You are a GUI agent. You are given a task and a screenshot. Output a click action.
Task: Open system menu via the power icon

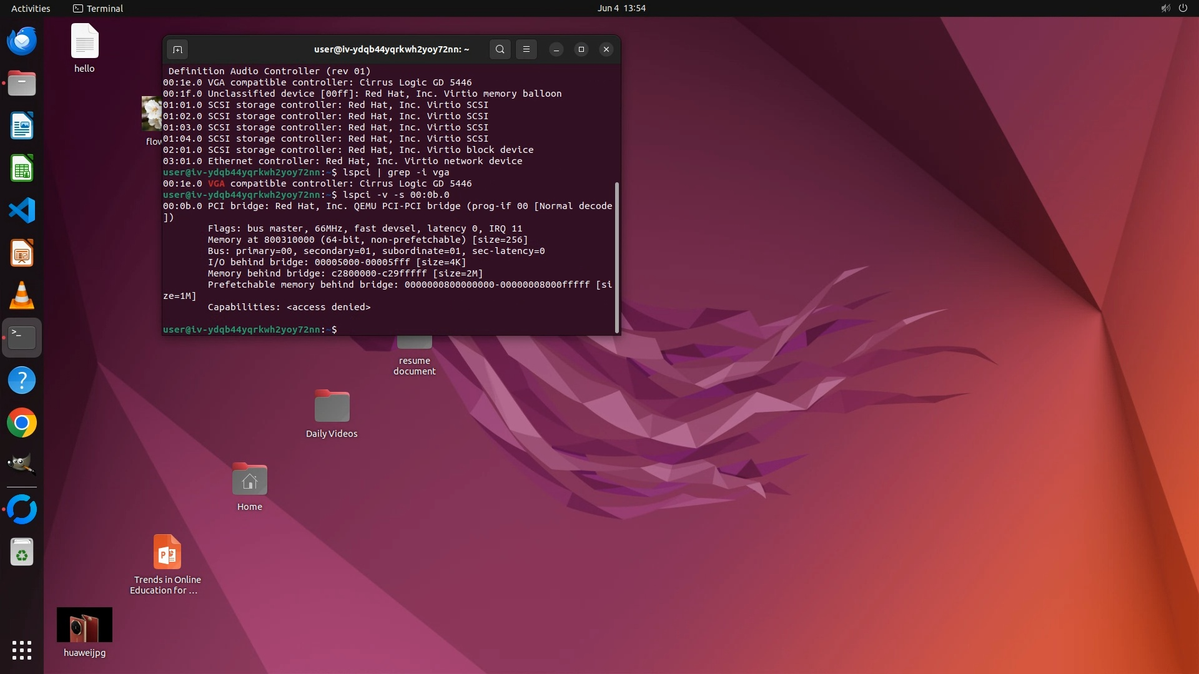point(1183,8)
